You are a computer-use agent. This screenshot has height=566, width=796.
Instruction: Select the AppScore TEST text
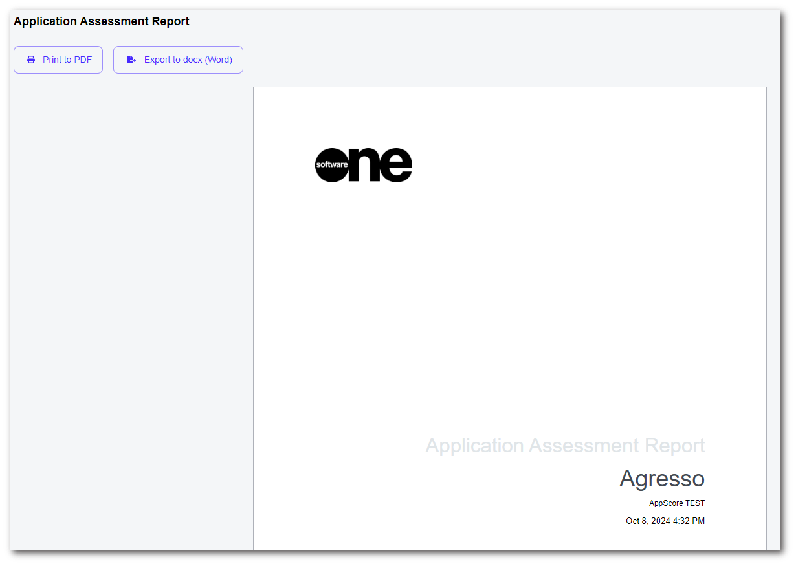point(676,503)
